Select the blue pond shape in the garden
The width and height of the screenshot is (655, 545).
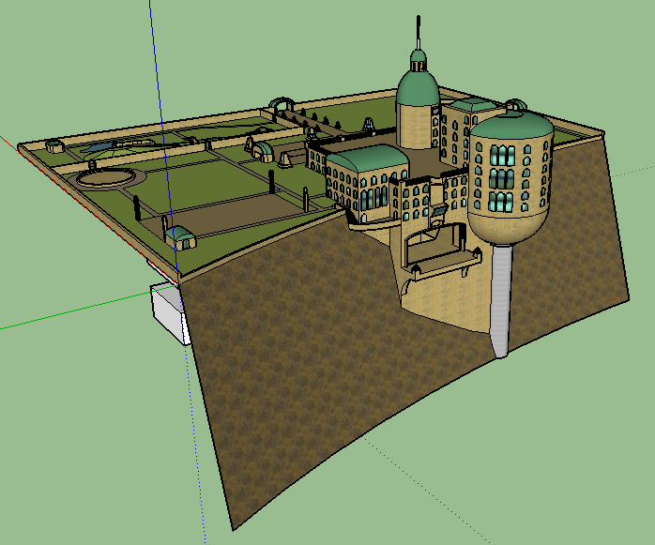113,145
